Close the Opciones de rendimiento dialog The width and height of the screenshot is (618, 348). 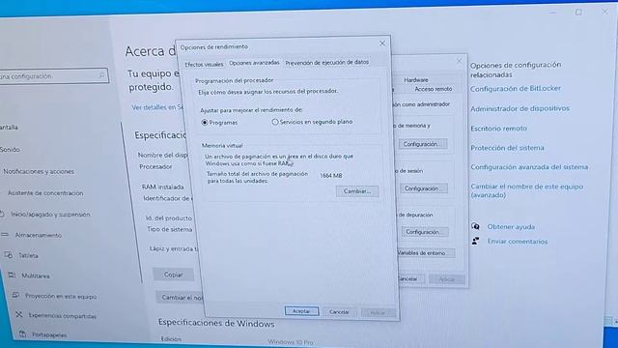[382, 43]
